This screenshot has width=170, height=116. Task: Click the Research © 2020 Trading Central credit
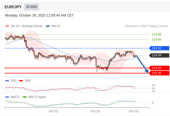coord(146,26)
